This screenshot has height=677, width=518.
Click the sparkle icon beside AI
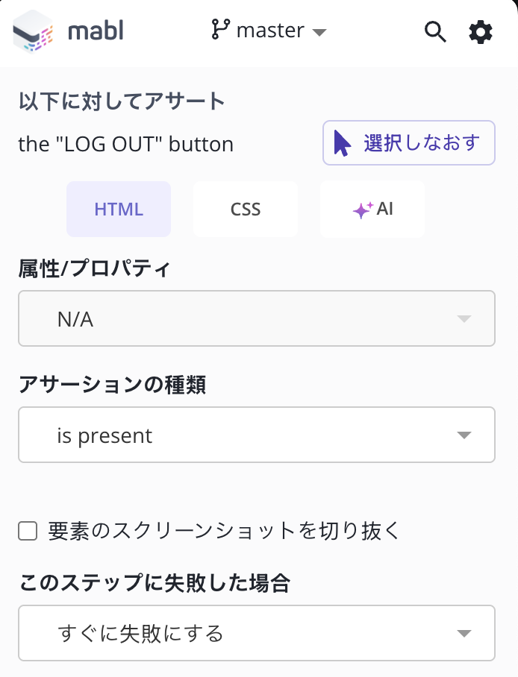point(363,210)
